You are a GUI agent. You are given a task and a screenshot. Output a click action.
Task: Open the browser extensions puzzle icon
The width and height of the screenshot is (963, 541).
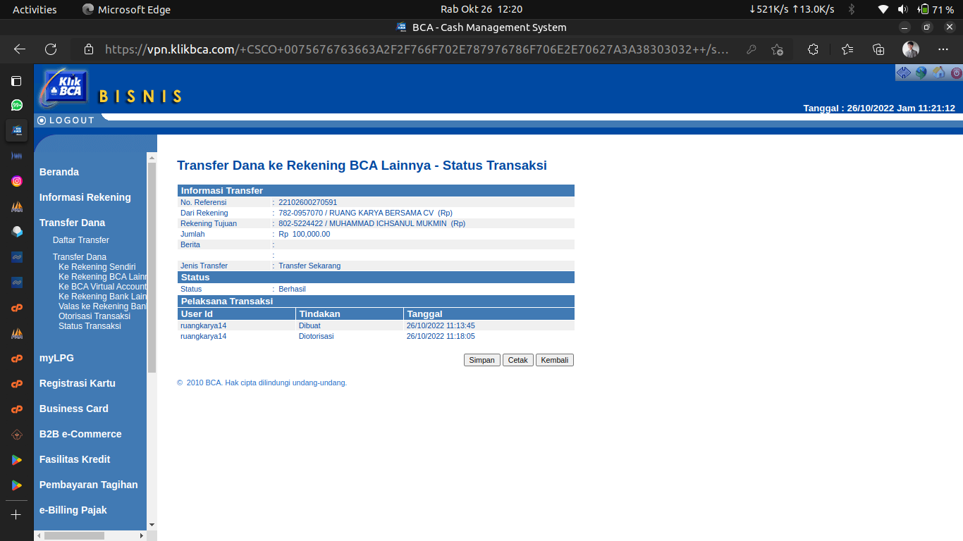click(813, 49)
